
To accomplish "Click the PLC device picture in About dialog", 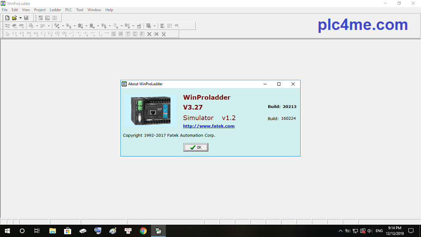I will click(151, 110).
